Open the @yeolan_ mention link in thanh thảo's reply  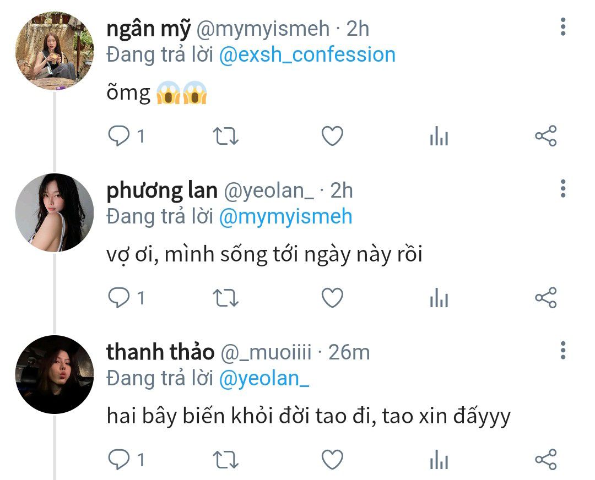(x=264, y=379)
